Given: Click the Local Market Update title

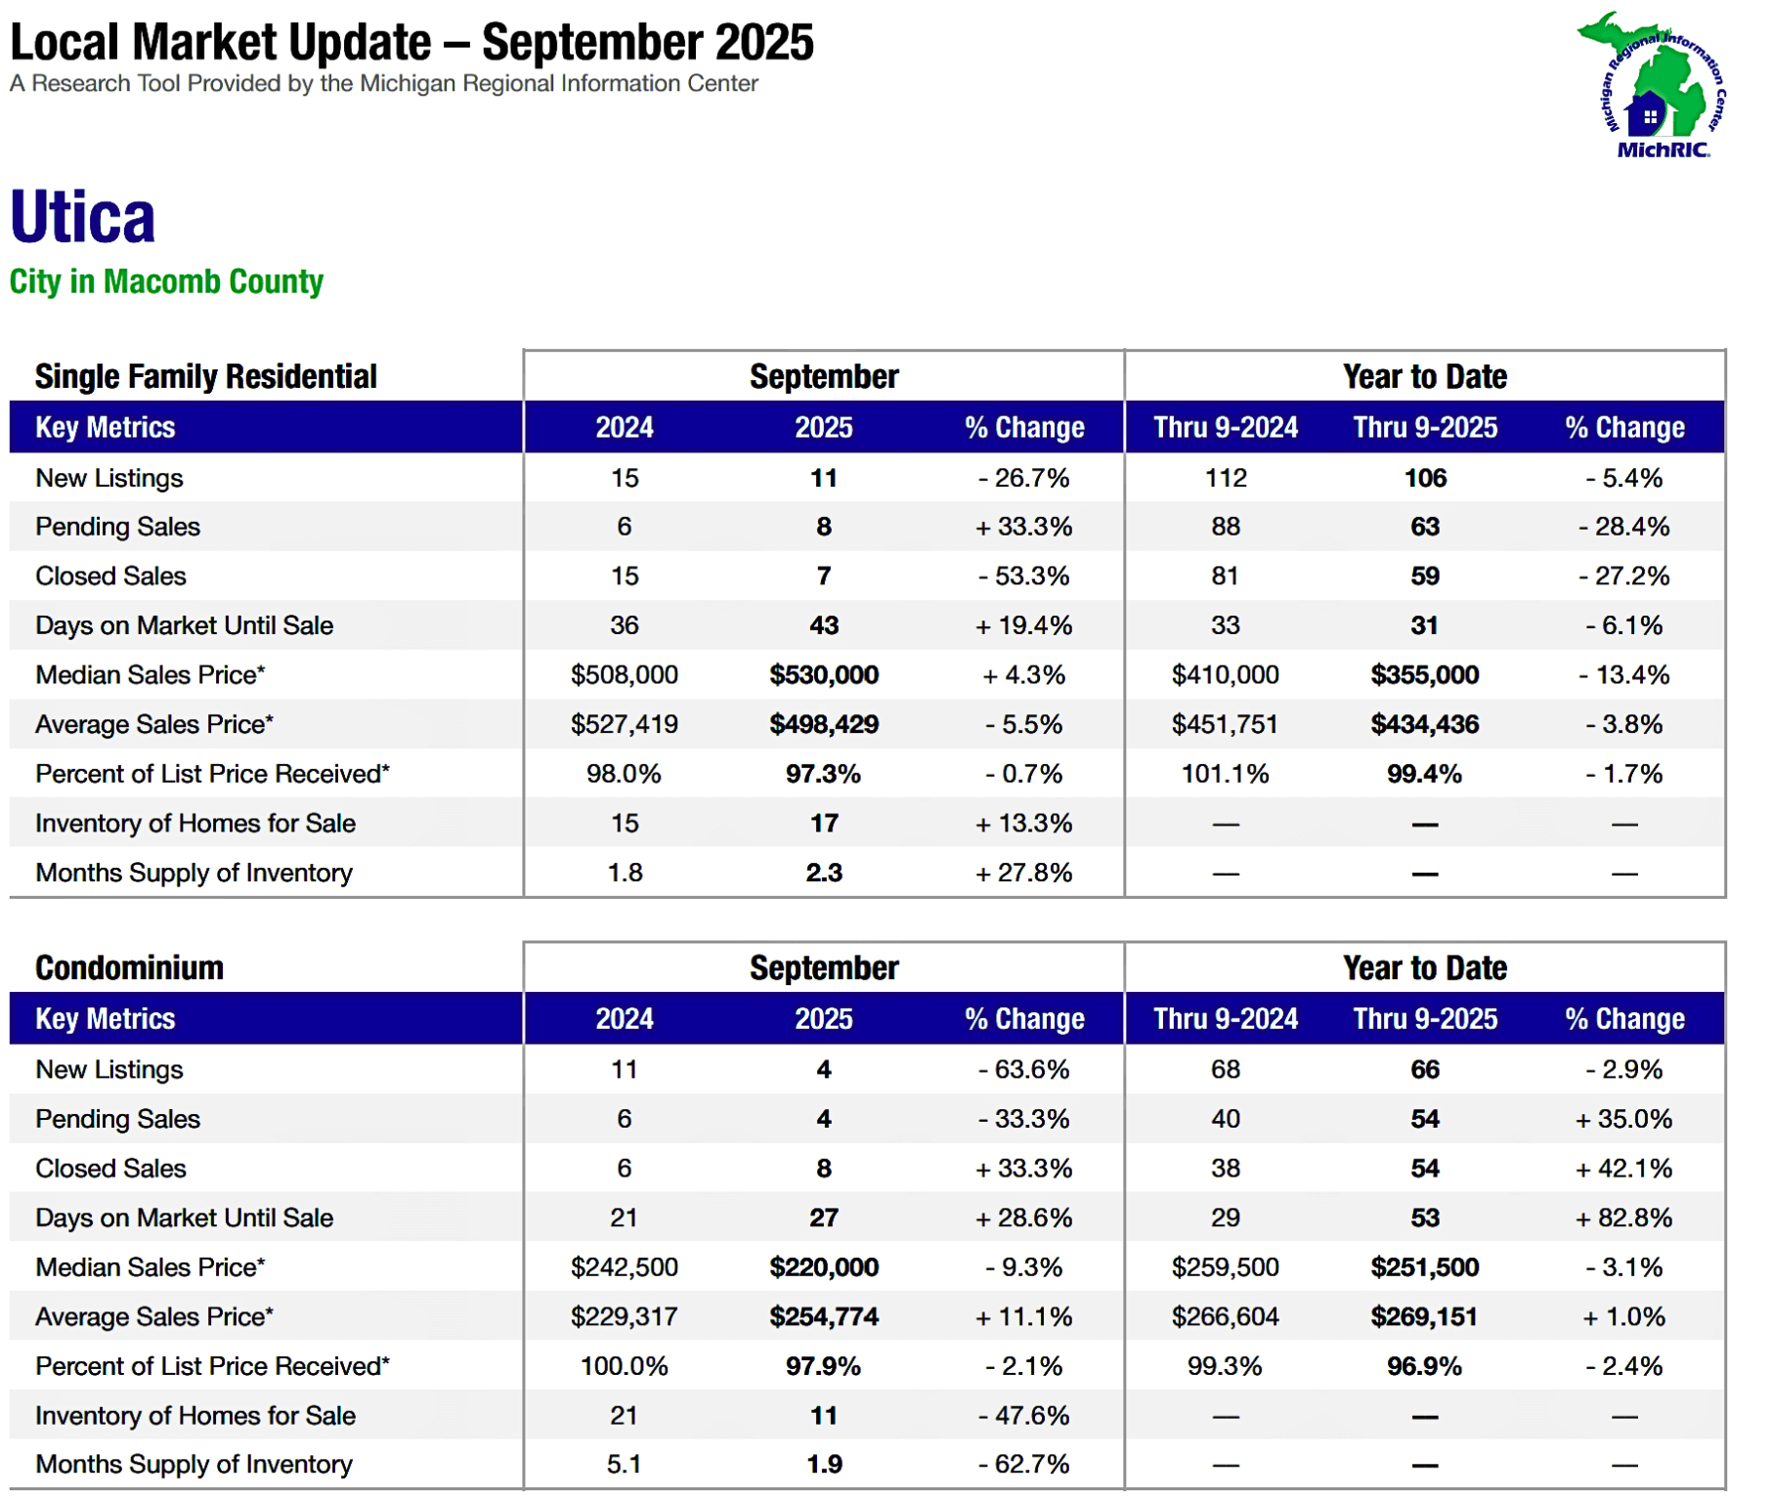Looking at the screenshot, I should (411, 42).
